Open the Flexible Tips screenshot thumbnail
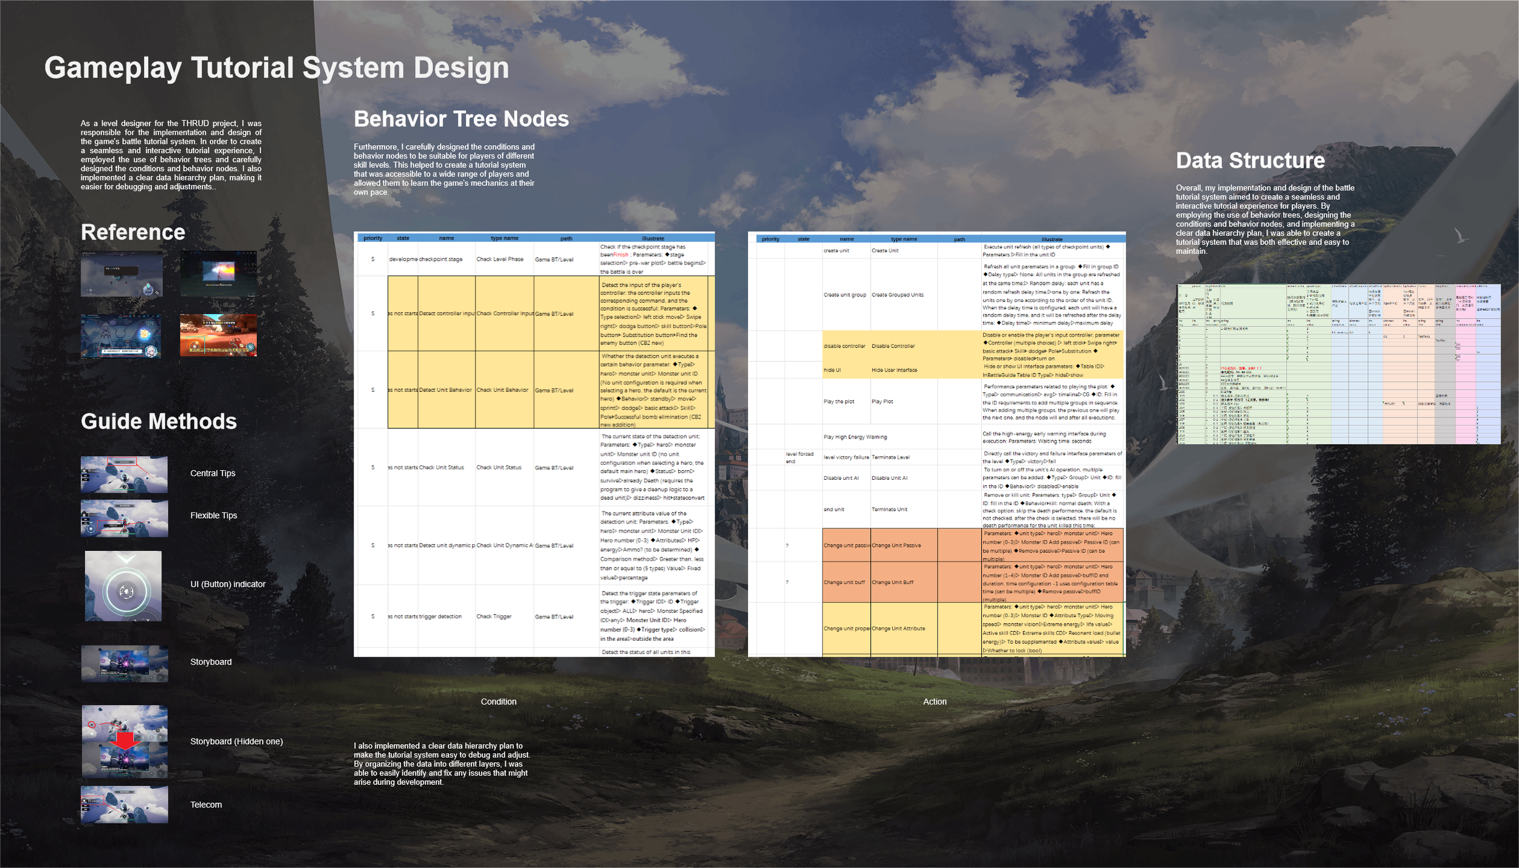1519x868 pixels. pos(124,518)
